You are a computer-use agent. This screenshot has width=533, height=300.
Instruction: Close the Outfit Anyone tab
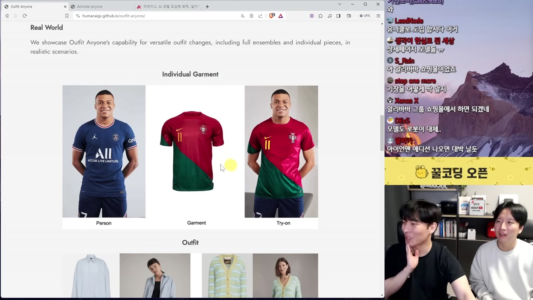pos(65,6)
